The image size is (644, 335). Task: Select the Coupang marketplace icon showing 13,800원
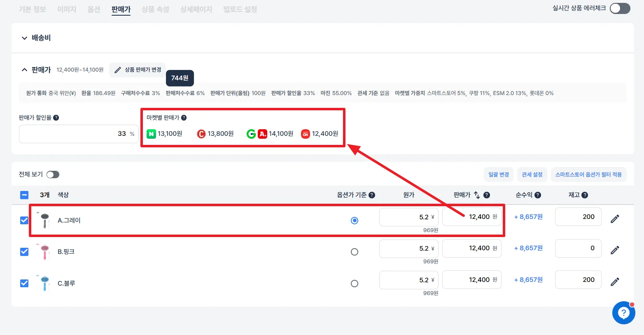coord(201,133)
